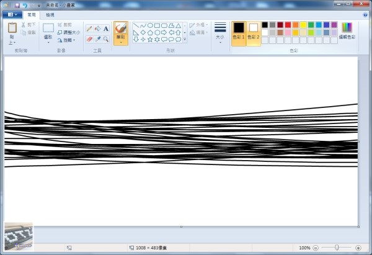Screen dimensions: 372x255
Task: Choose the straight Line shape
Action: coord(136,25)
